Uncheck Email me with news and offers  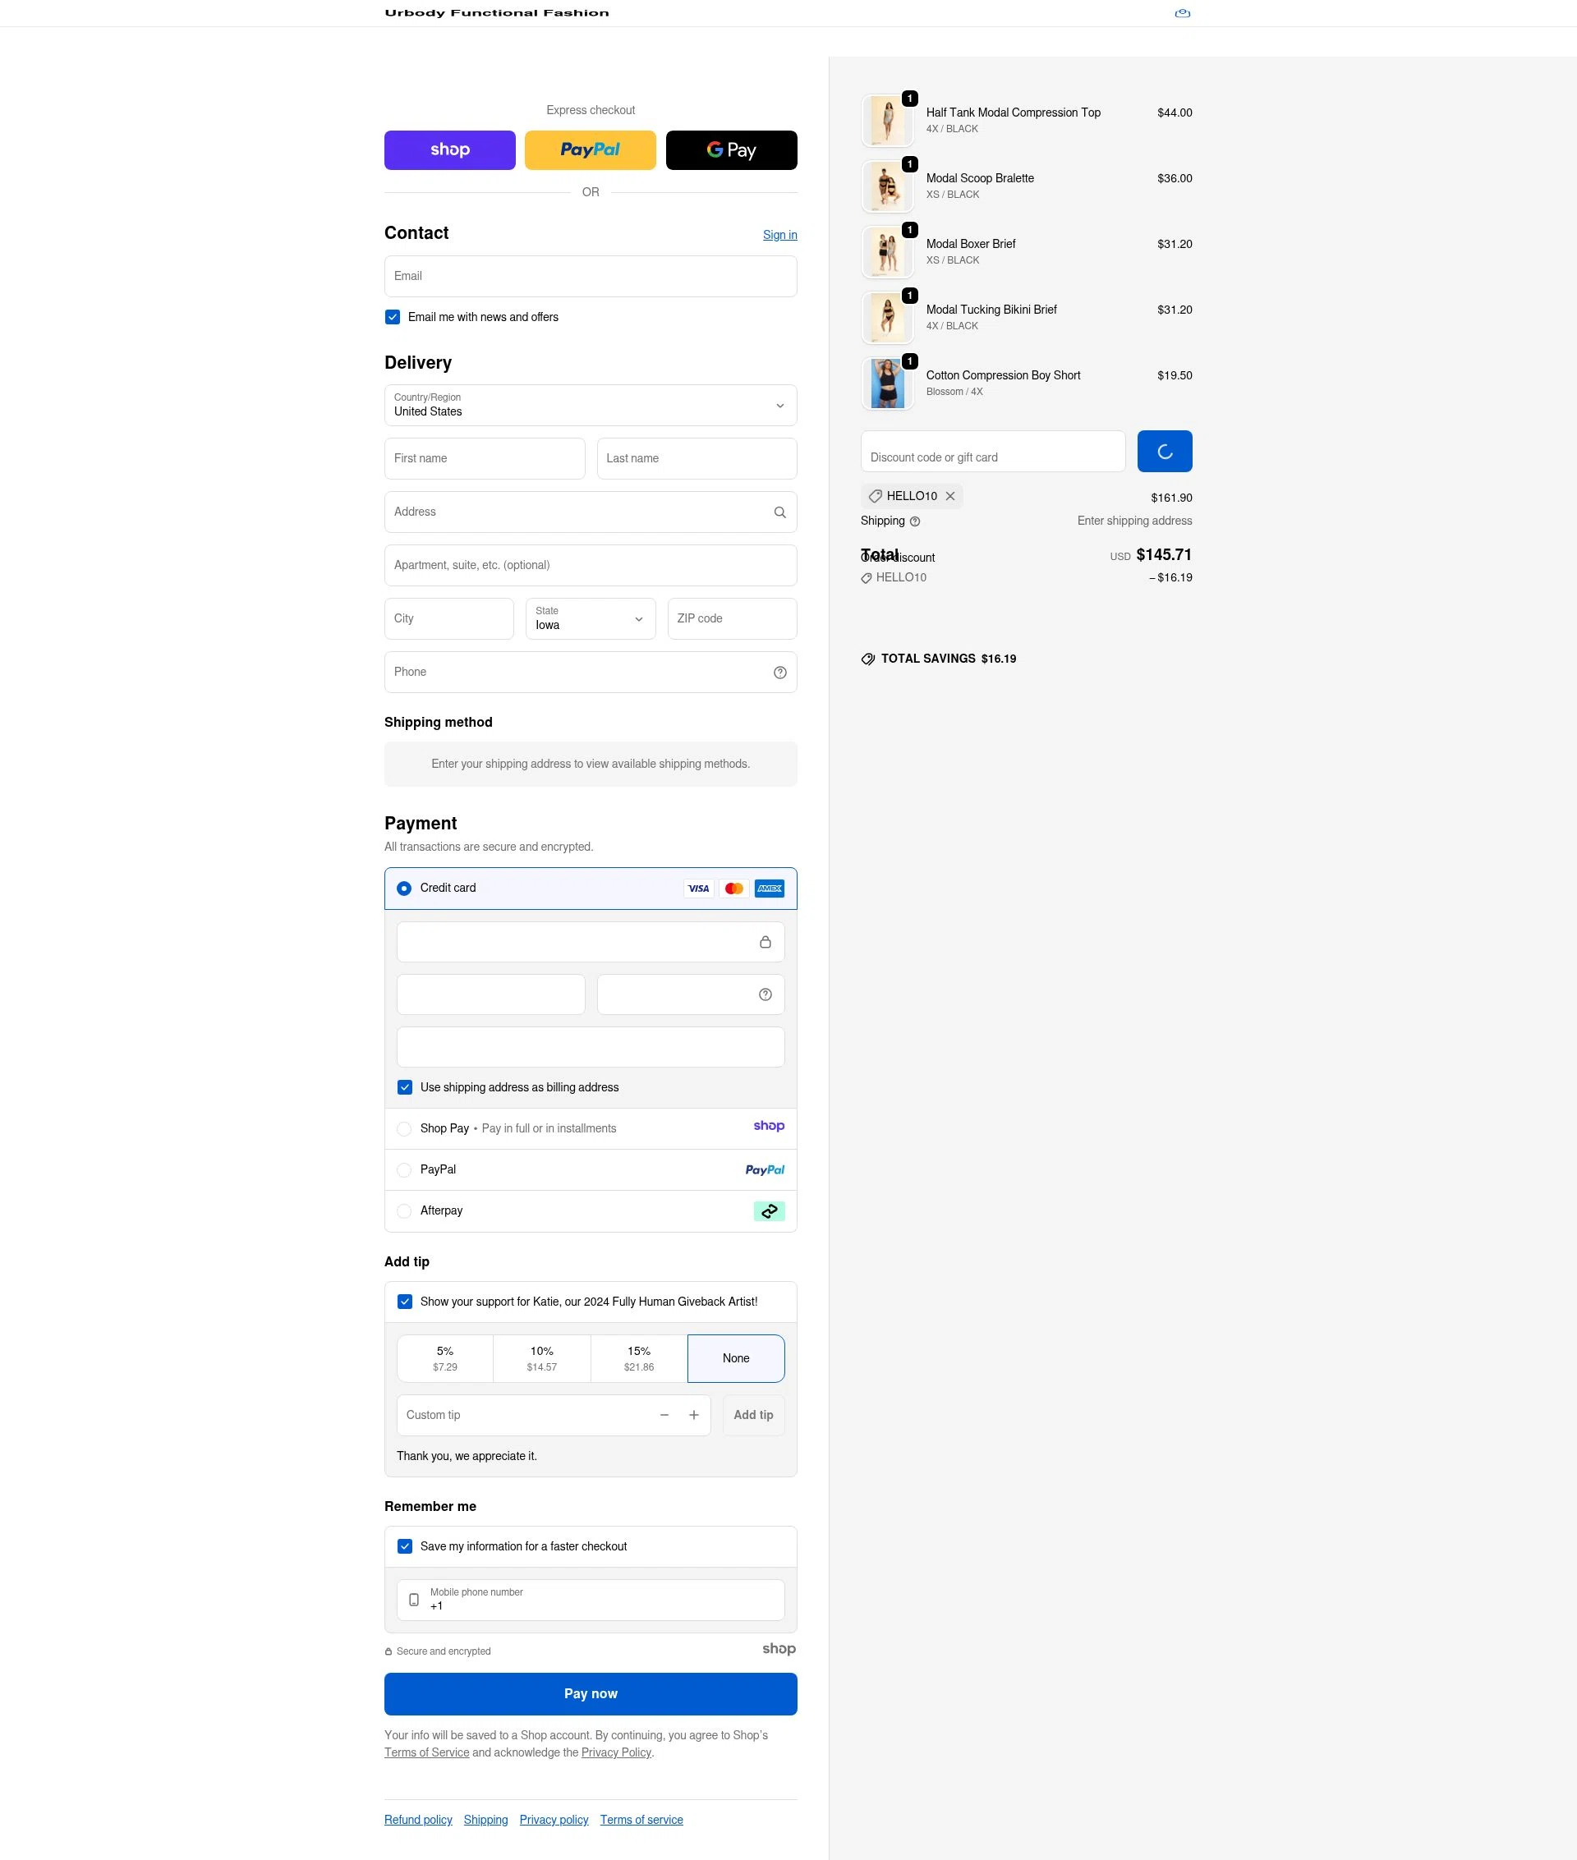tap(392, 316)
